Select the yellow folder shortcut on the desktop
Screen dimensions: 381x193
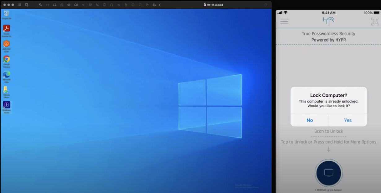(7, 92)
